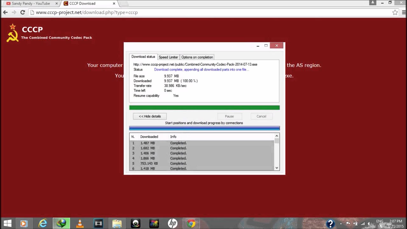Click the Transfer rate value 38.986 KB/sec
The height and width of the screenshot is (229, 407).
click(175, 86)
